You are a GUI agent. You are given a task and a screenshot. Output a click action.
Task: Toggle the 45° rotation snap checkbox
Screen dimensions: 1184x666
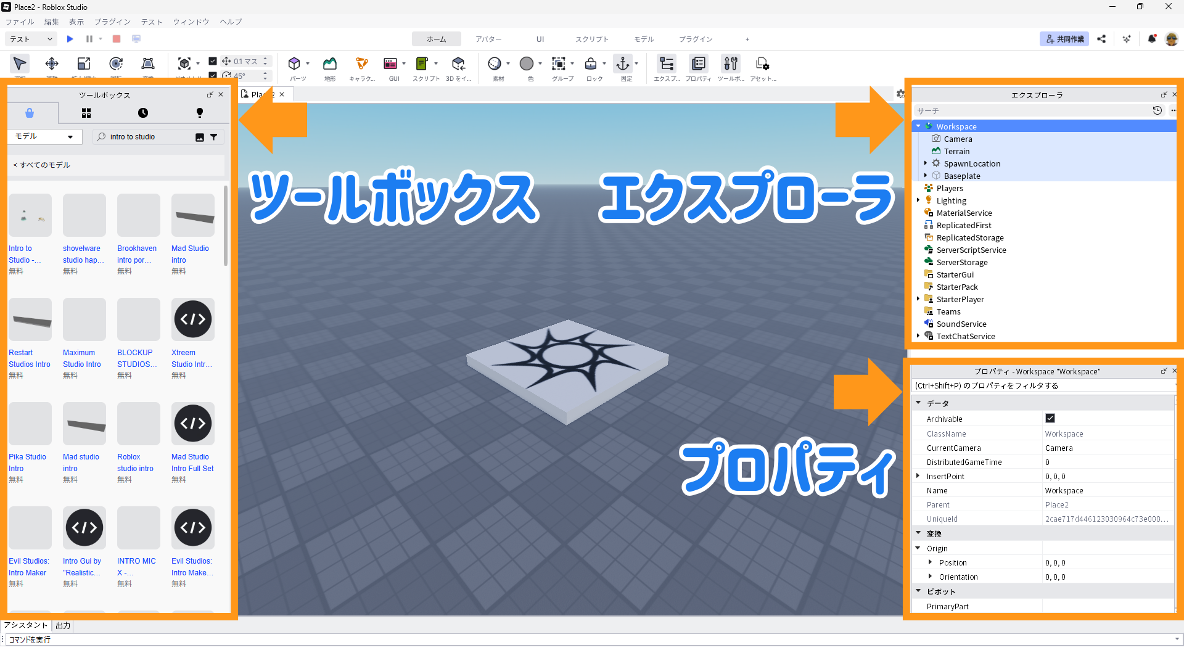[x=213, y=75]
